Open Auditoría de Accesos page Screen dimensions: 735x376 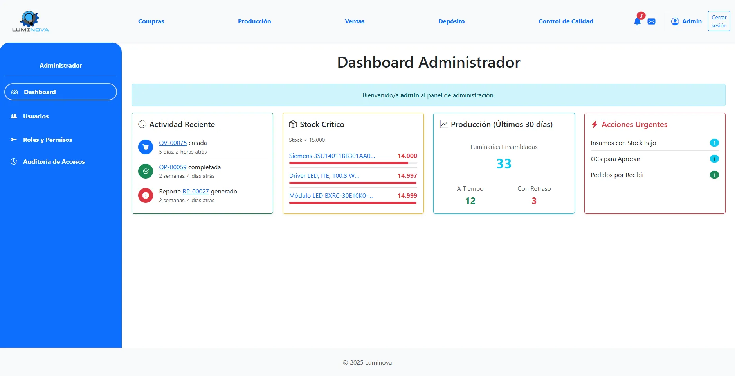pos(54,161)
